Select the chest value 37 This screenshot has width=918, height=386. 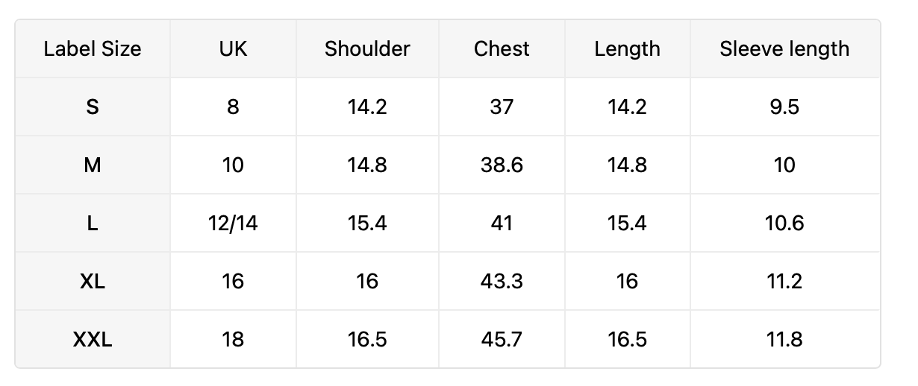coord(502,107)
